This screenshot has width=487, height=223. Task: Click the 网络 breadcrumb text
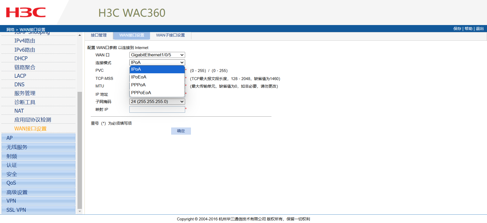10,29
